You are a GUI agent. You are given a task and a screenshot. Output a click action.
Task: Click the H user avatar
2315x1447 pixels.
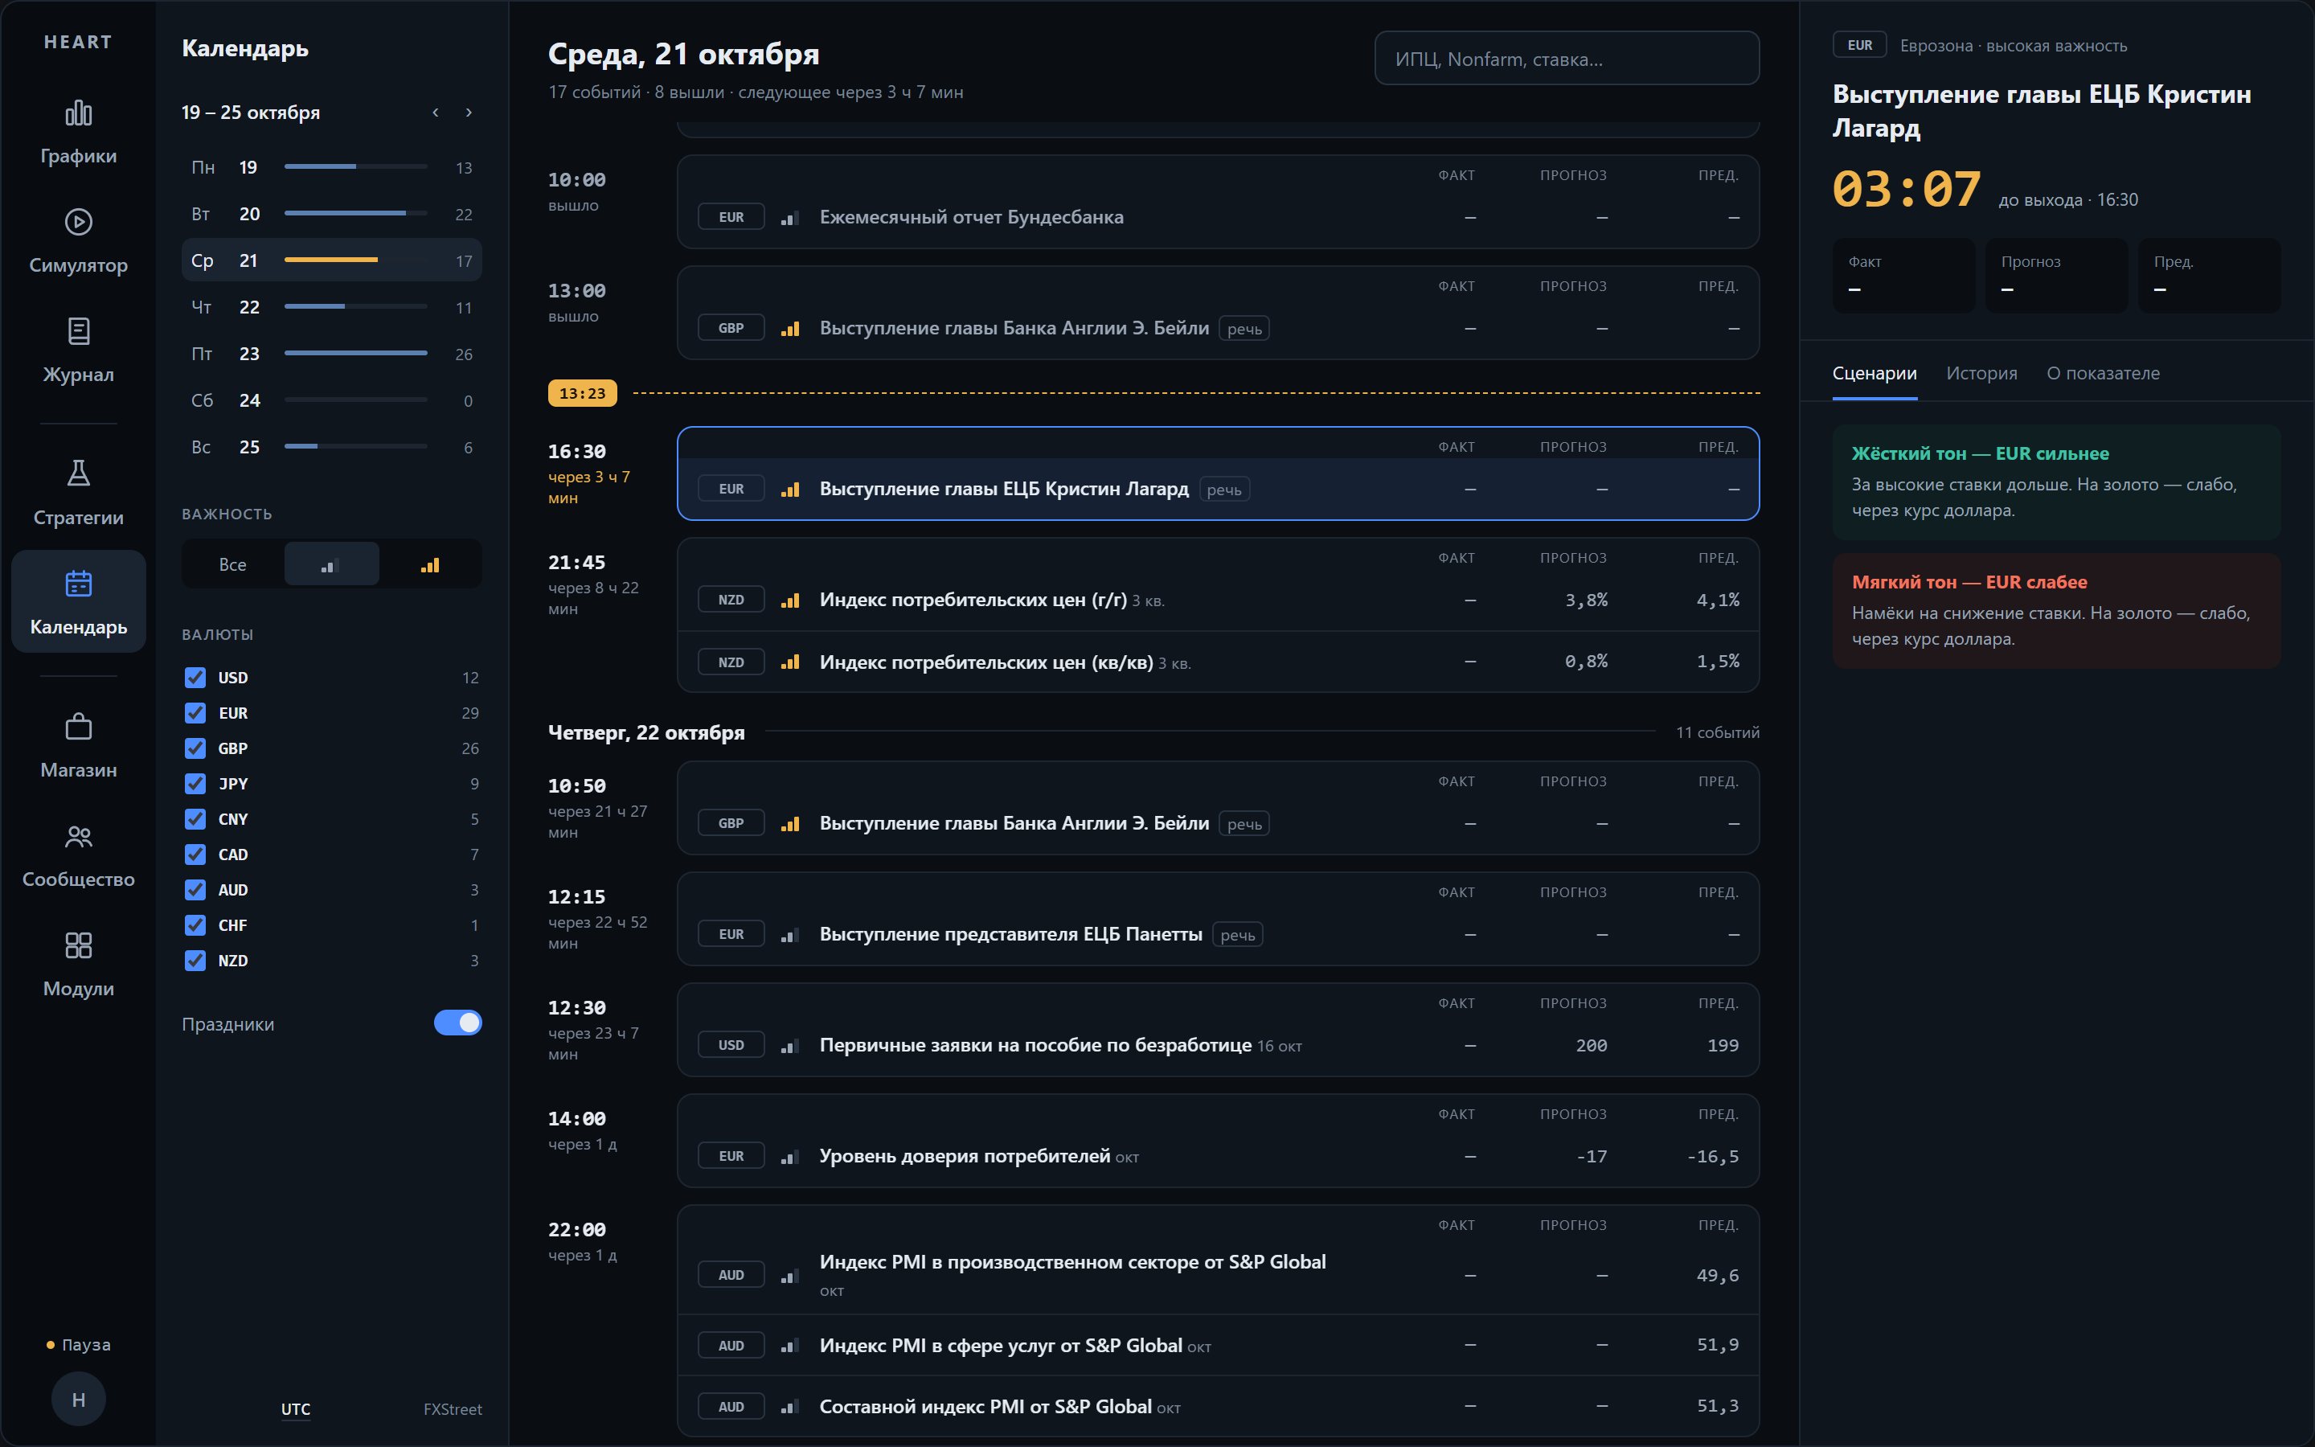[x=79, y=1399]
